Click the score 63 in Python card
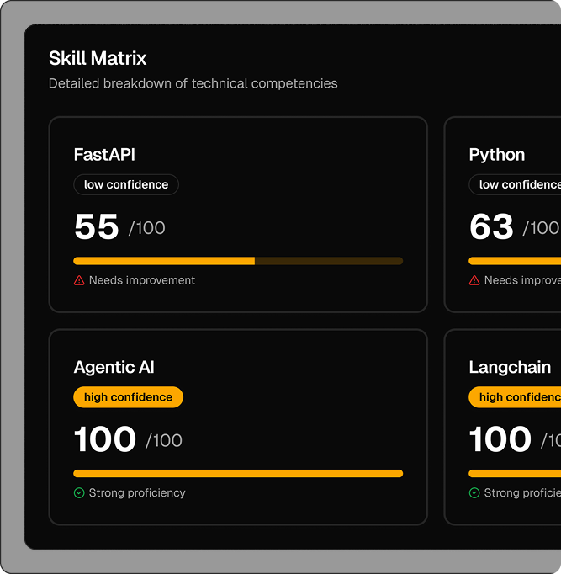 pos(491,226)
